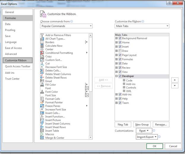
Task: Click the Calculate Now calculator icon
Action: (42, 46)
